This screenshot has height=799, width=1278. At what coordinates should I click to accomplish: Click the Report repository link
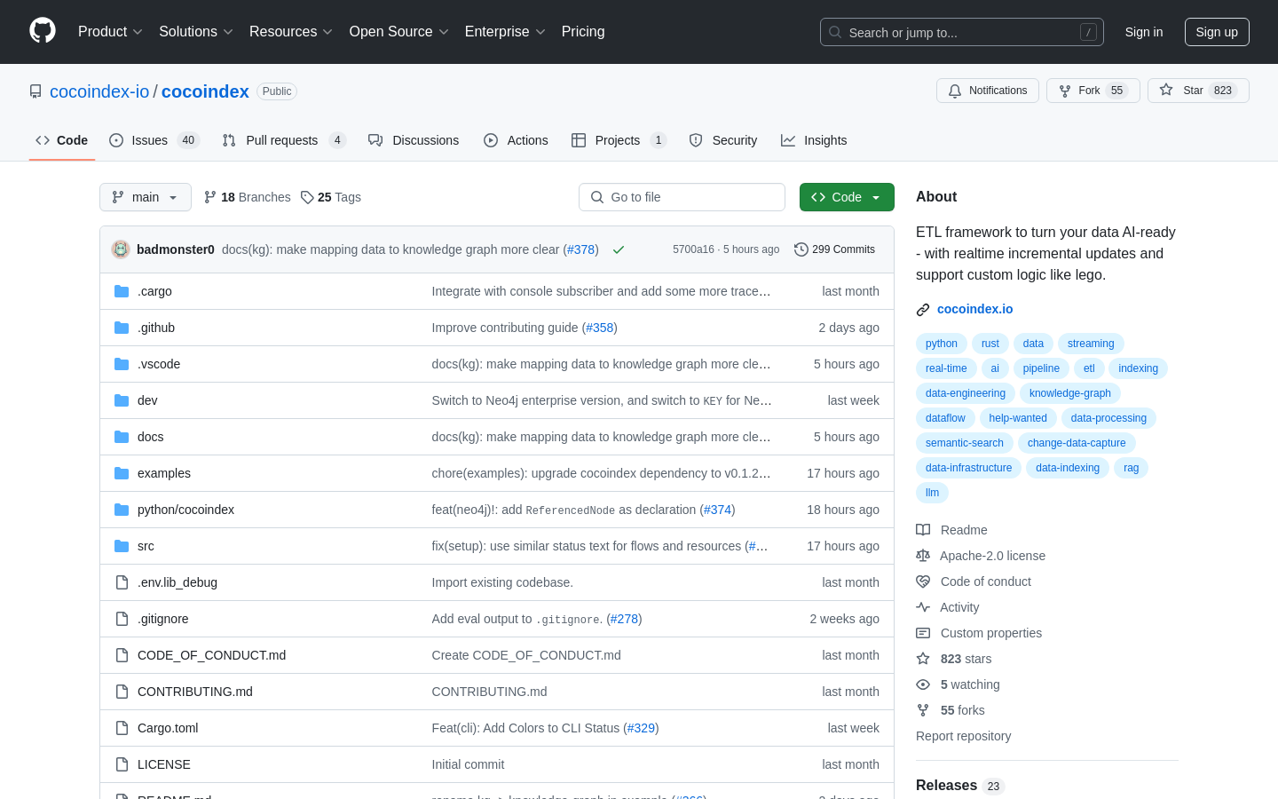click(963, 736)
